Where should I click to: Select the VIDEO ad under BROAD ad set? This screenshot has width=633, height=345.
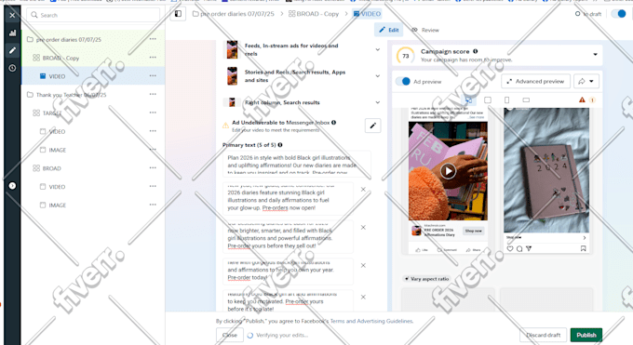[x=57, y=187]
